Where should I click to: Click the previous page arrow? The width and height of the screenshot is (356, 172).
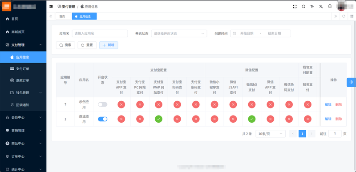(293, 134)
